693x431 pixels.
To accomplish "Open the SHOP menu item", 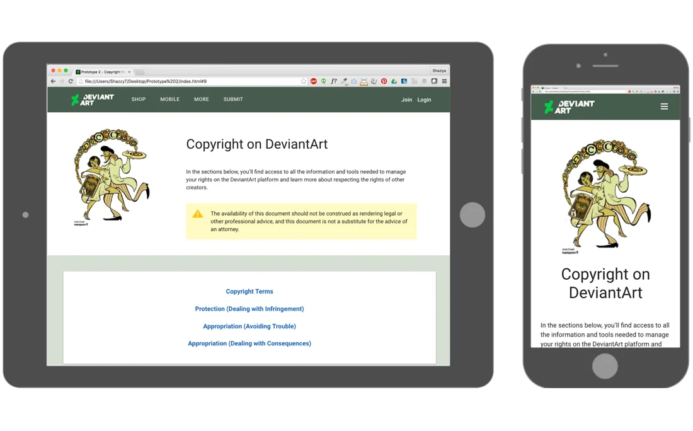I will click(x=139, y=100).
